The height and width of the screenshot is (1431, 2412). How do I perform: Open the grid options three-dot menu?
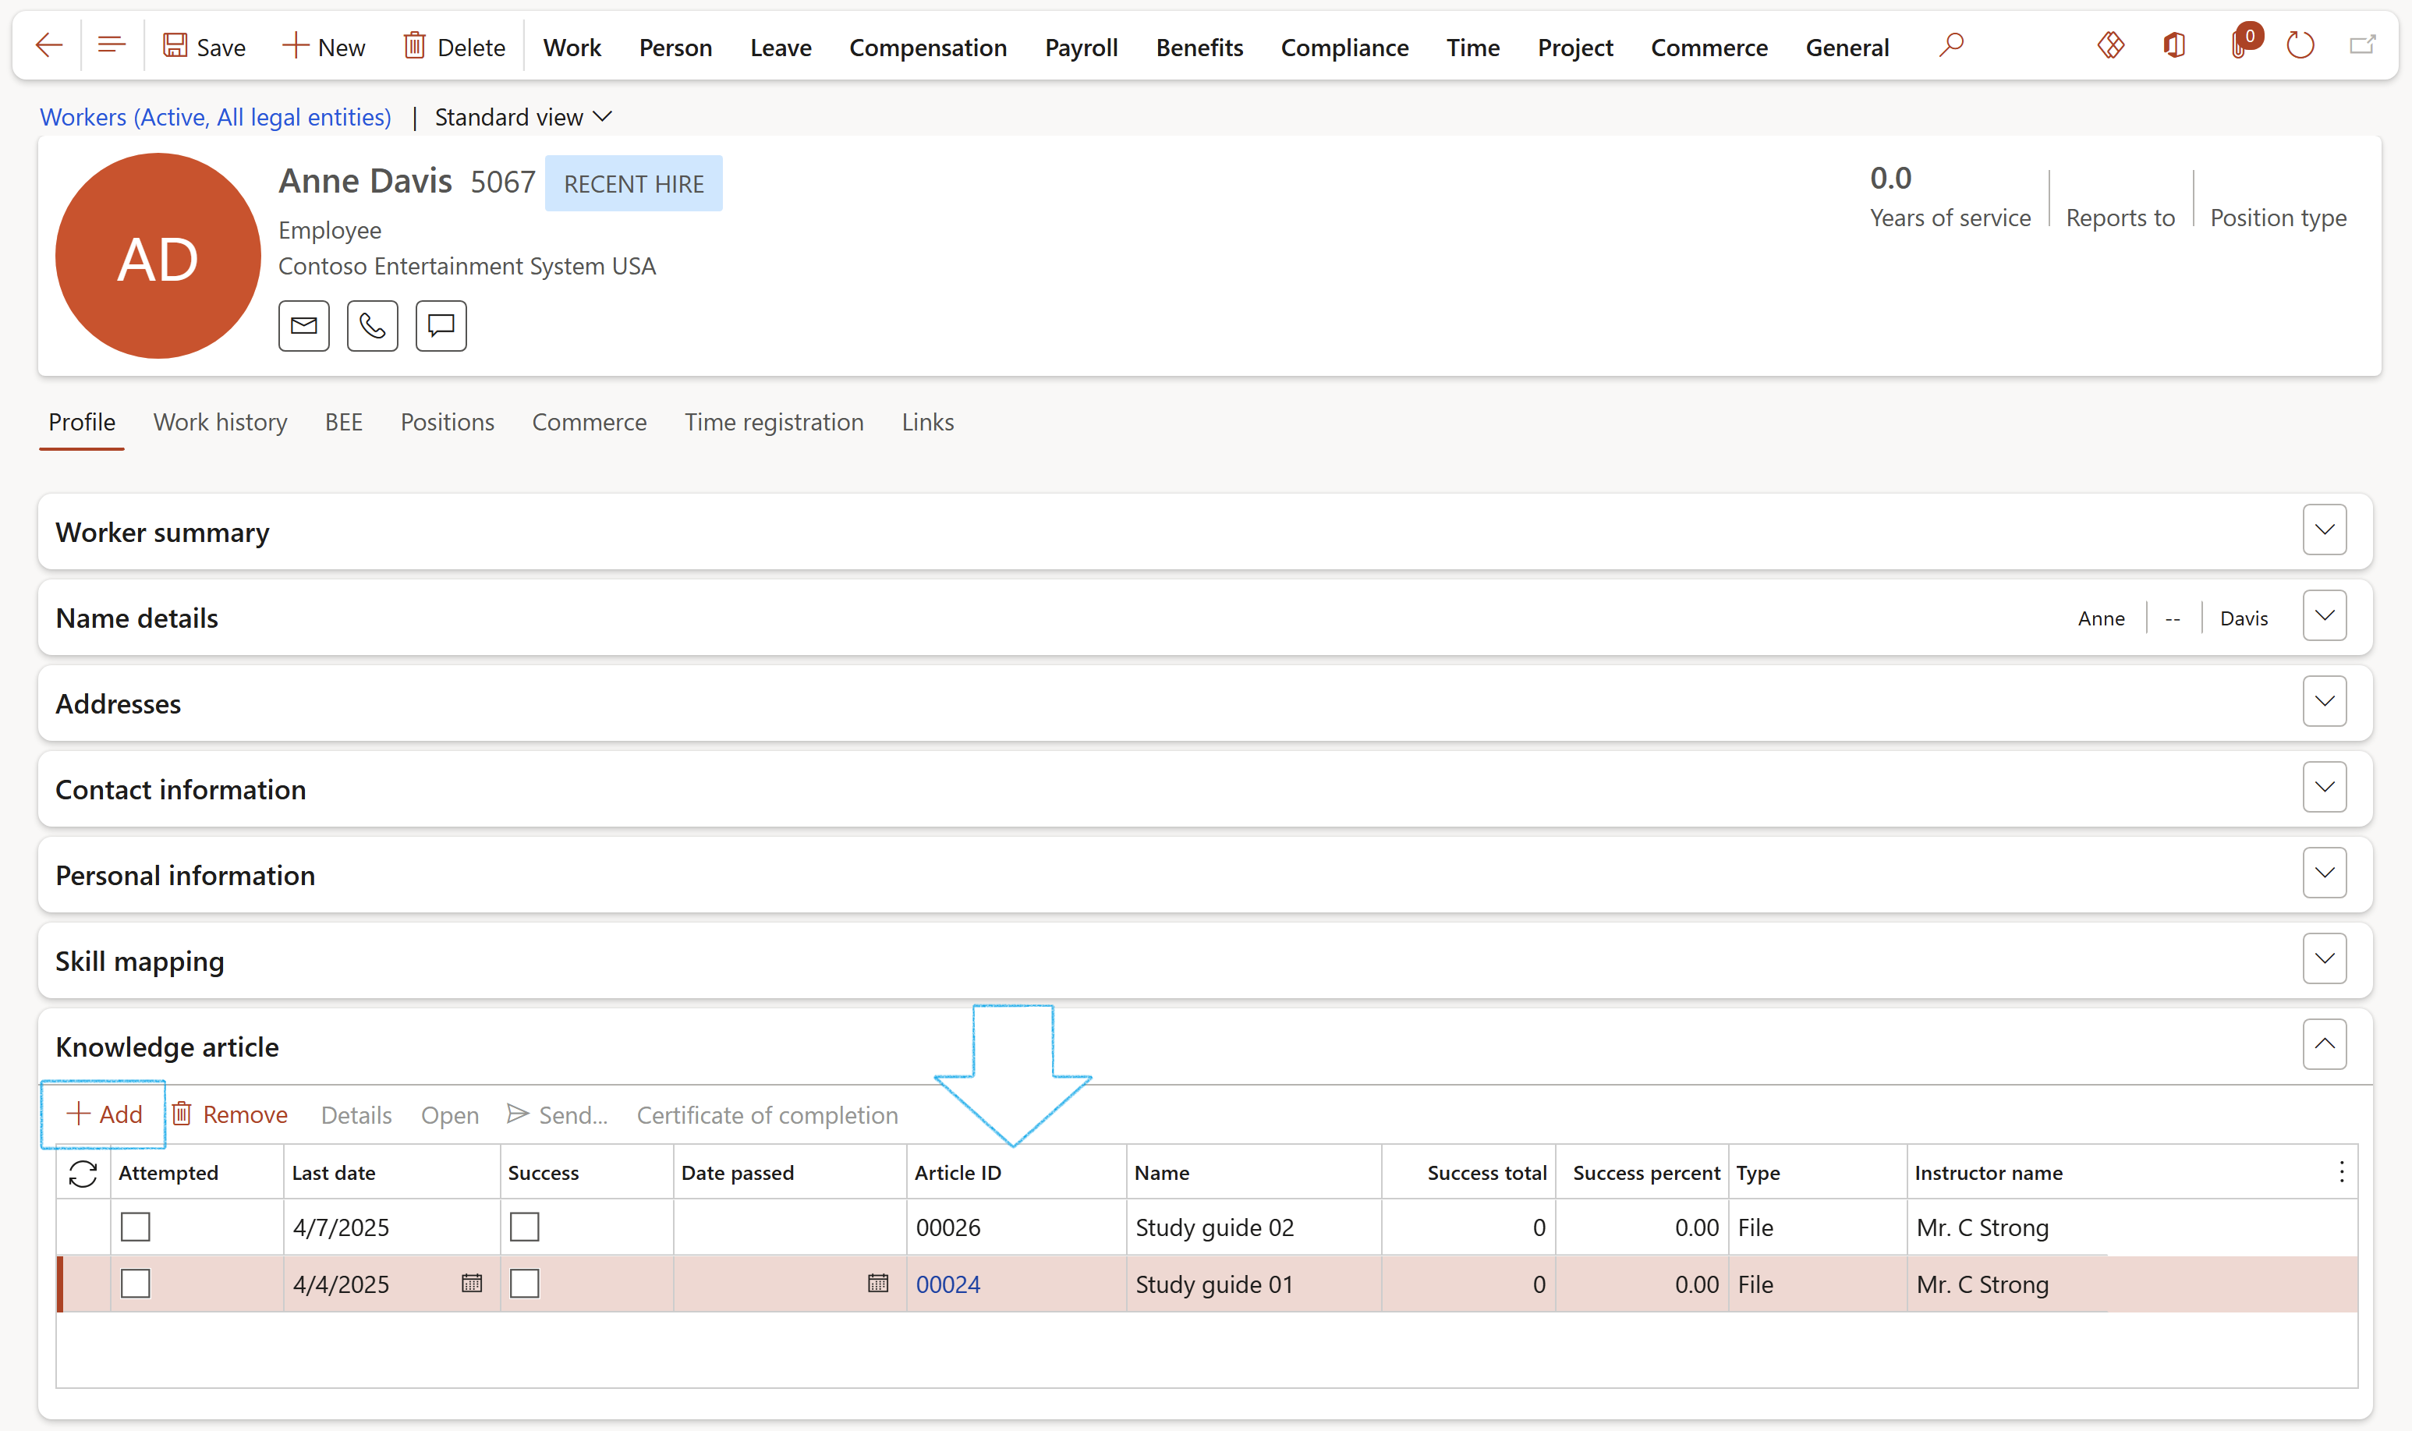[2341, 1171]
